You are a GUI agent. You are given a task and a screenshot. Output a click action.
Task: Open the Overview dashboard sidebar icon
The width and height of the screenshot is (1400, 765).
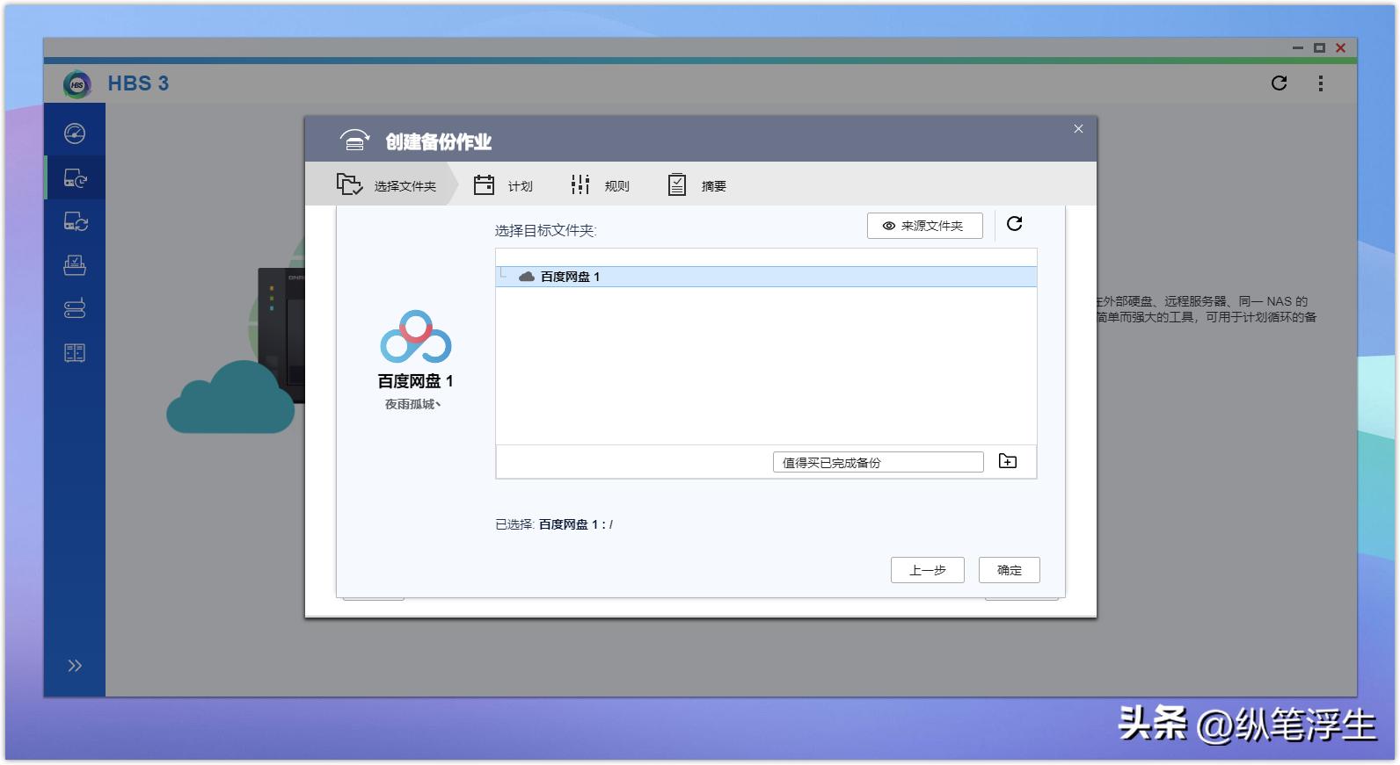75,134
